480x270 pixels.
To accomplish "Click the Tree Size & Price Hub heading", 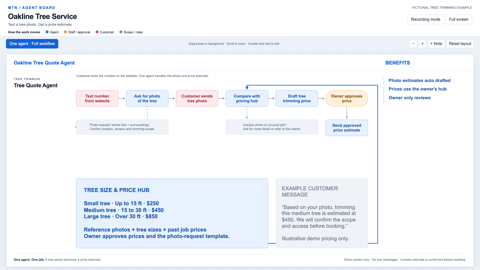I will click(116, 190).
